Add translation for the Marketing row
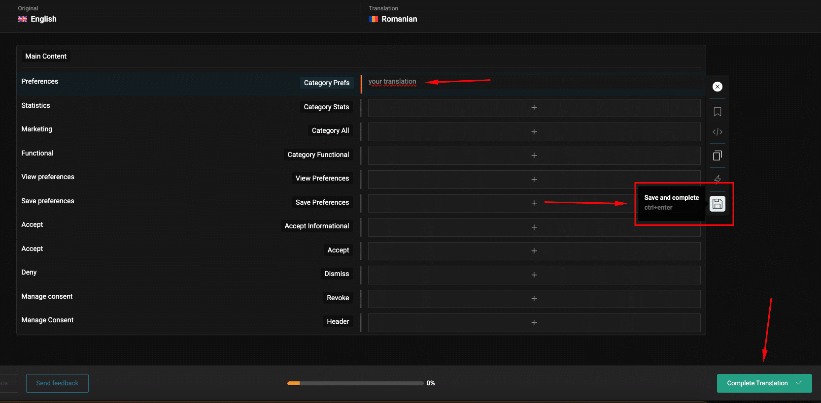This screenshot has width=821, height=403. point(534,132)
